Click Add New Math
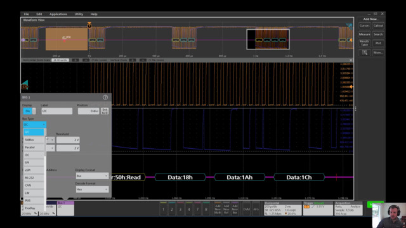This screenshot has height=228, width=406. tap(218, 209)
